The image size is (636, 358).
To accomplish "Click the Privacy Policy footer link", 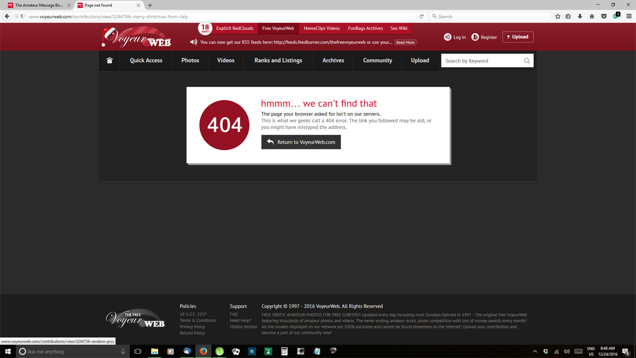I will pos(192,327).
